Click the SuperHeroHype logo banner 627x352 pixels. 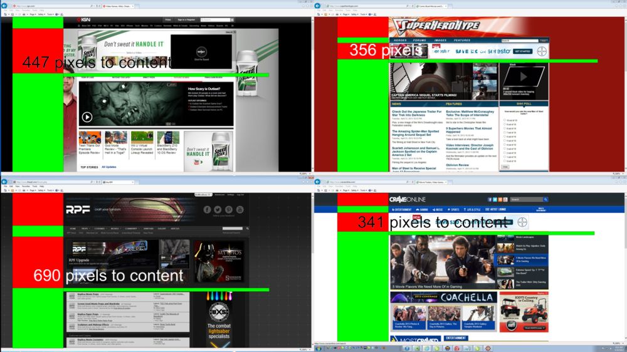click(436, 26)
